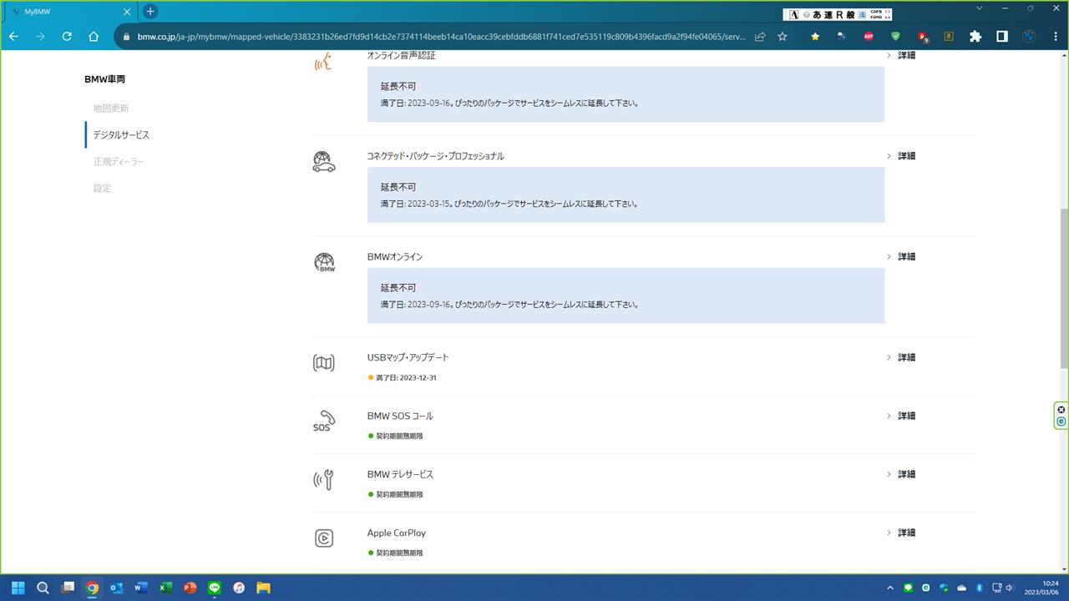Screen dimensions: 1069x601
Task: Click the BMW テレサービス title
Action: [x=400, y=474]
